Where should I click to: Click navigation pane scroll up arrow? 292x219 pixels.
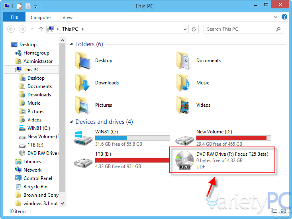pos(63,40)
